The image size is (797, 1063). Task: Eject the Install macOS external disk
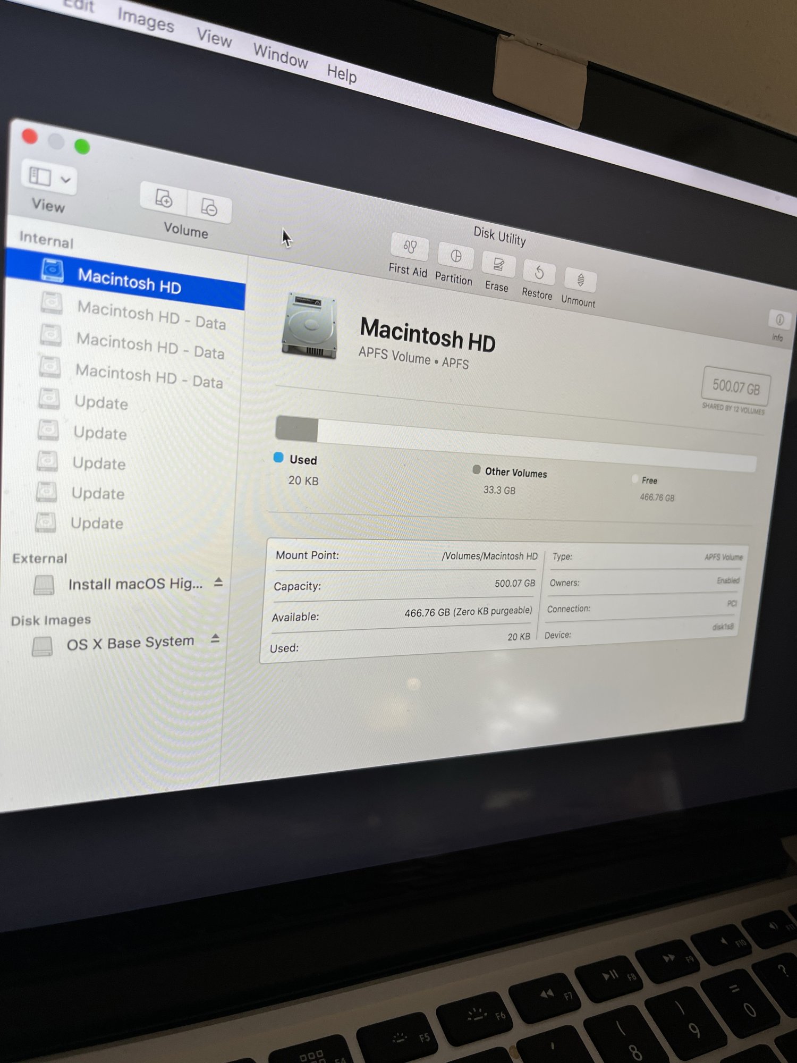click(x=218, y=583)
